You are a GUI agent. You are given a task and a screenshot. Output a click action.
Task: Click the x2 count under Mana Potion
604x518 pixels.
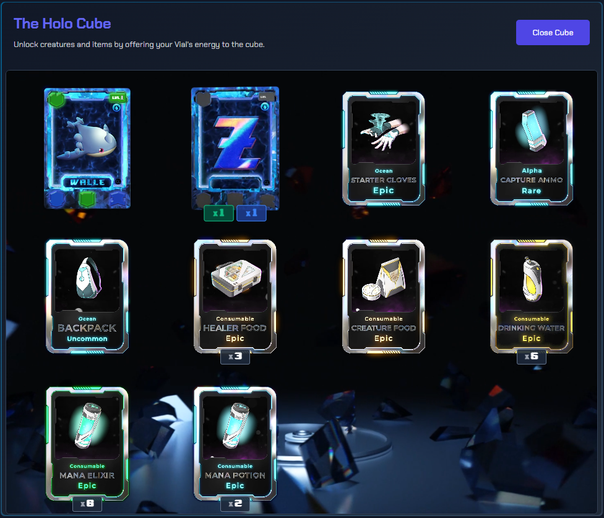click(235, 504)
